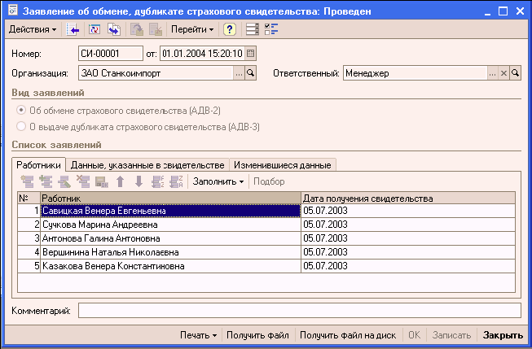Open the Заполнить dropdown
Viewport: 532px width, 349px height.
click(218, 181)
